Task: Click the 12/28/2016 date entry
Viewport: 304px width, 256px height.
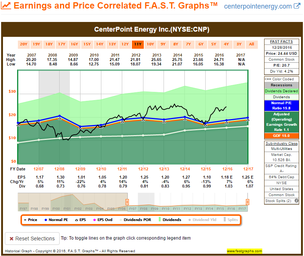Action: click(x=282, y=48)
